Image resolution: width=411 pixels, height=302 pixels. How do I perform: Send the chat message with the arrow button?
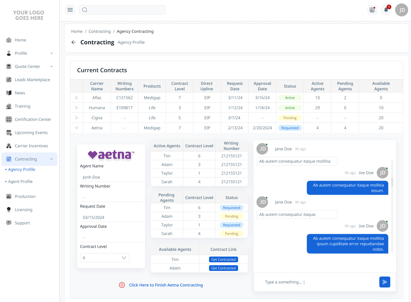pyautogui.click(x=385, y=282)
